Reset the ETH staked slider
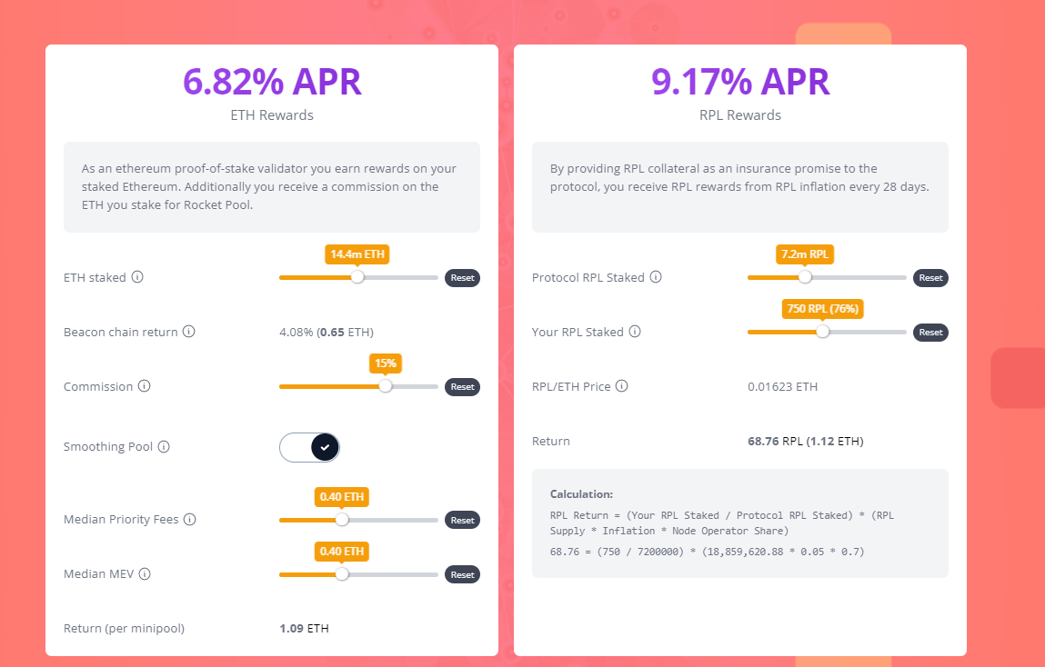The height and width of the screenshot is (667, 1045). [x=462, y=278]
